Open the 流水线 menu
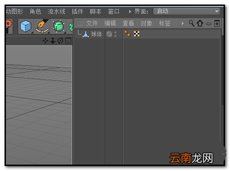The width and height of the screenshot is (230, 171). click(56, 11)
